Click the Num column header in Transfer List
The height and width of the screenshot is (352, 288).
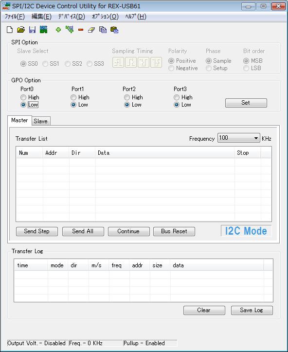(x=29, y=153)
